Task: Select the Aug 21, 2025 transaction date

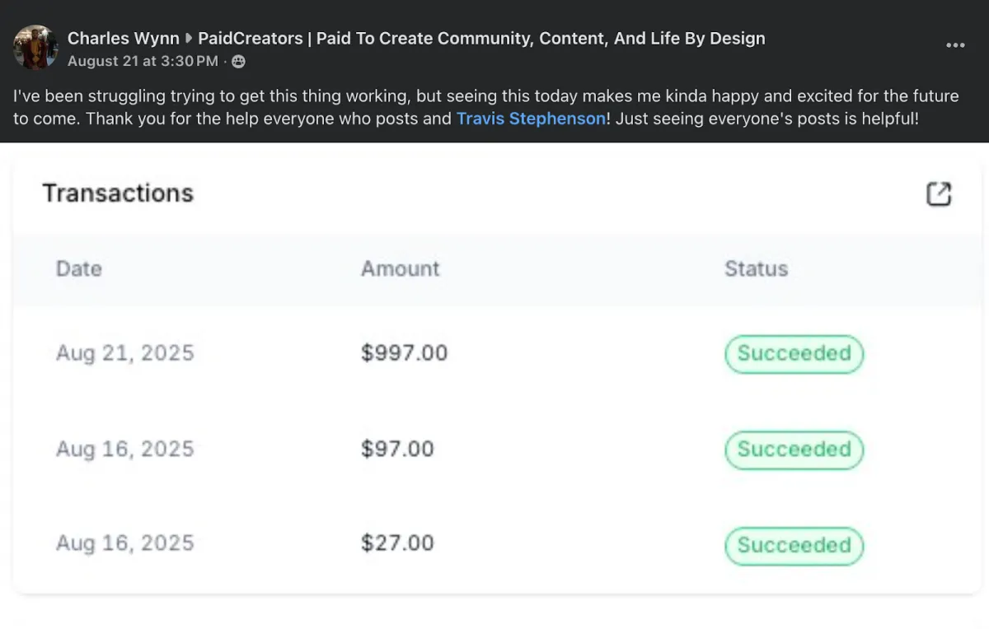Action: [x=124, y=353]
